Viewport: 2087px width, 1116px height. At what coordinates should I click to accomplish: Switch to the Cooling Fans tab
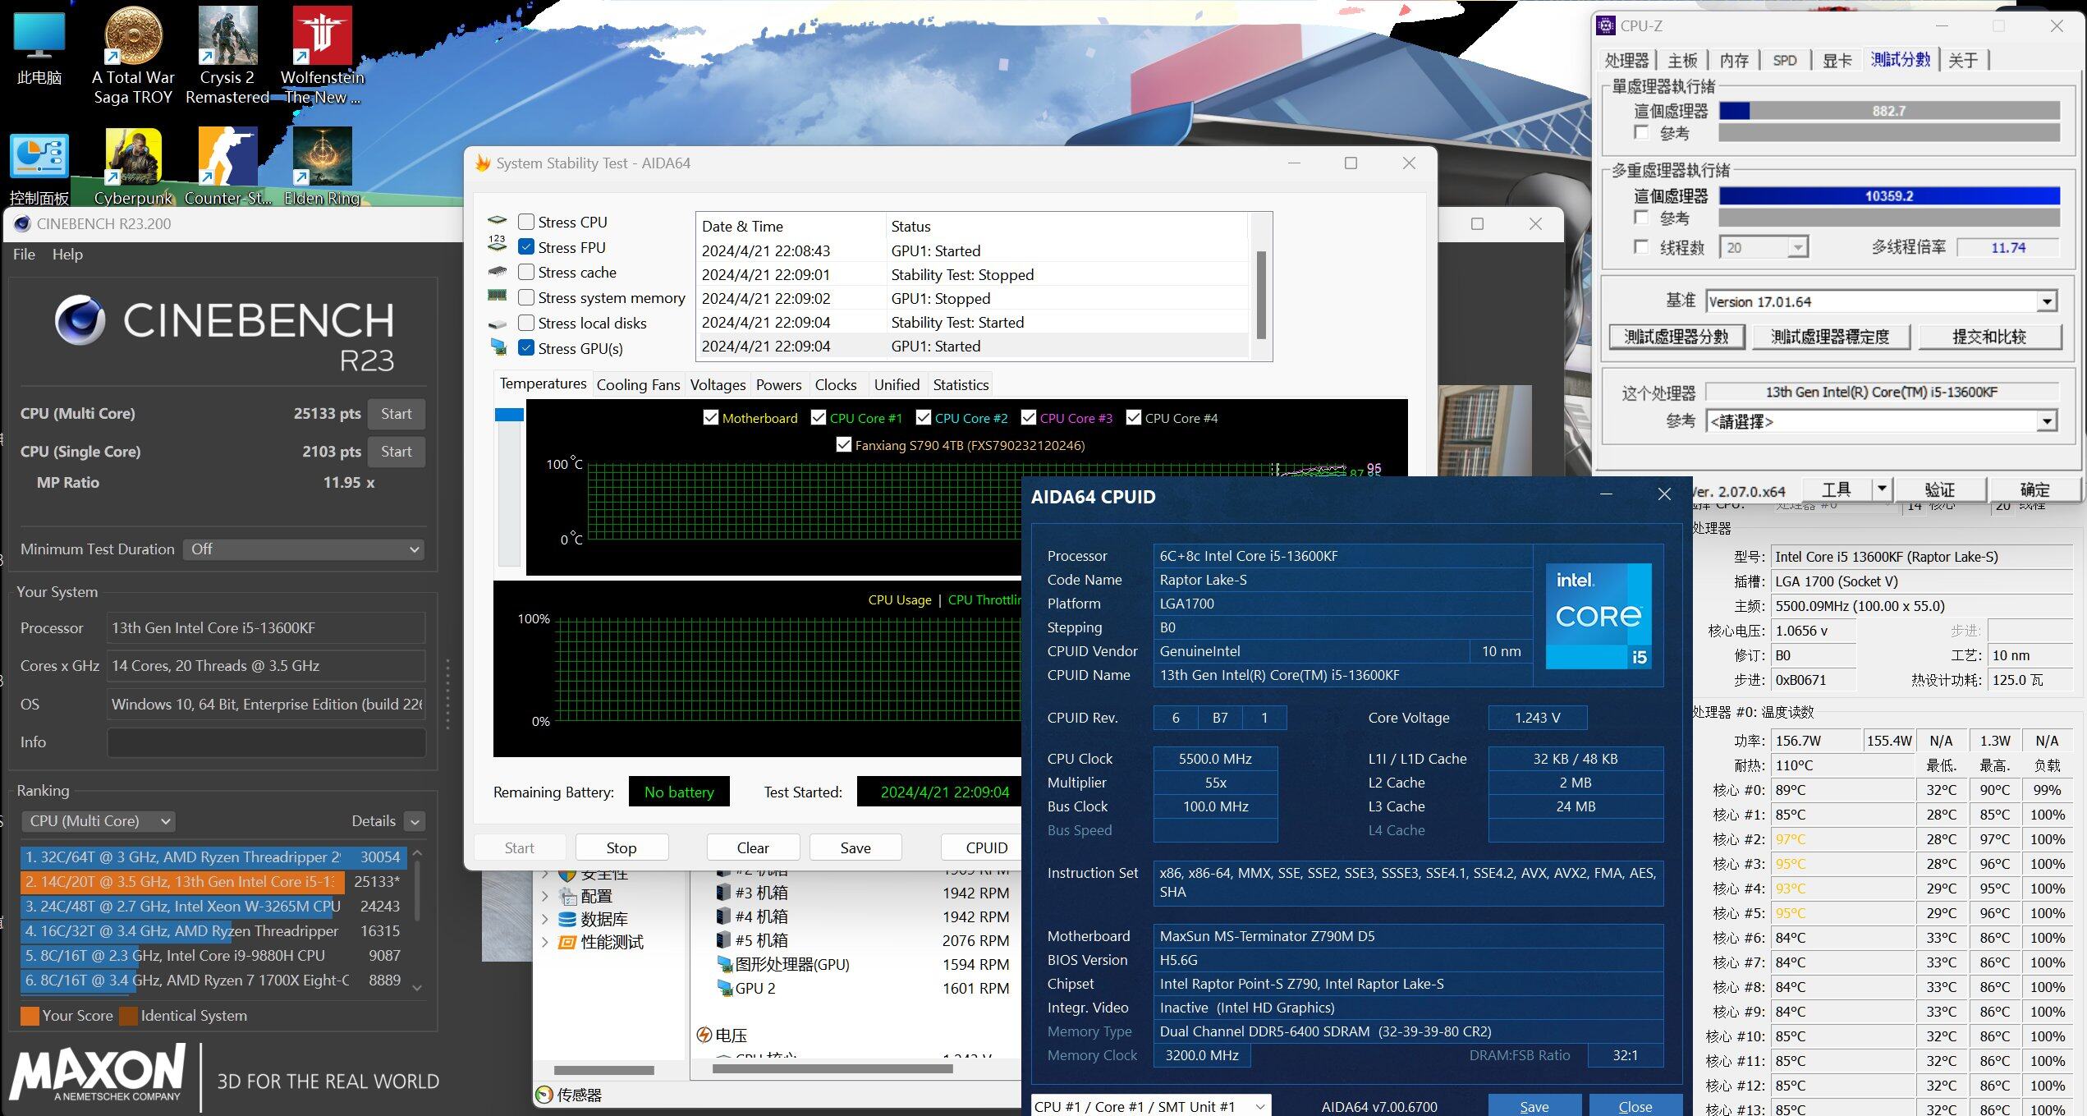(638, 384)
